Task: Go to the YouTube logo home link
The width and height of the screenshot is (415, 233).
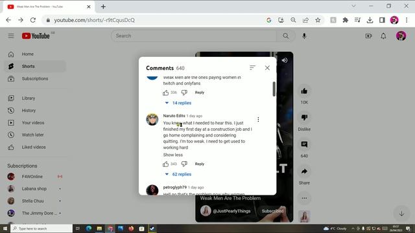Action: click(36, 36)
